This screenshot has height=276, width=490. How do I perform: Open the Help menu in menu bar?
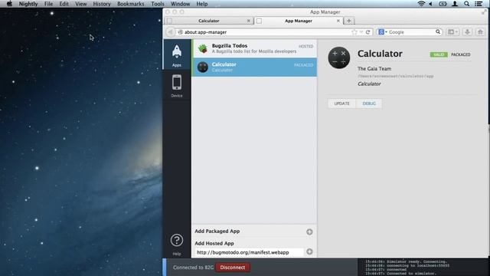202,4
